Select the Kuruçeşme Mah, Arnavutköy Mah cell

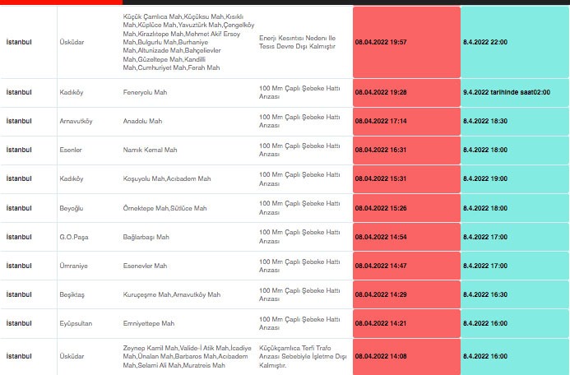pyautogui.click(x=172, y=294)
